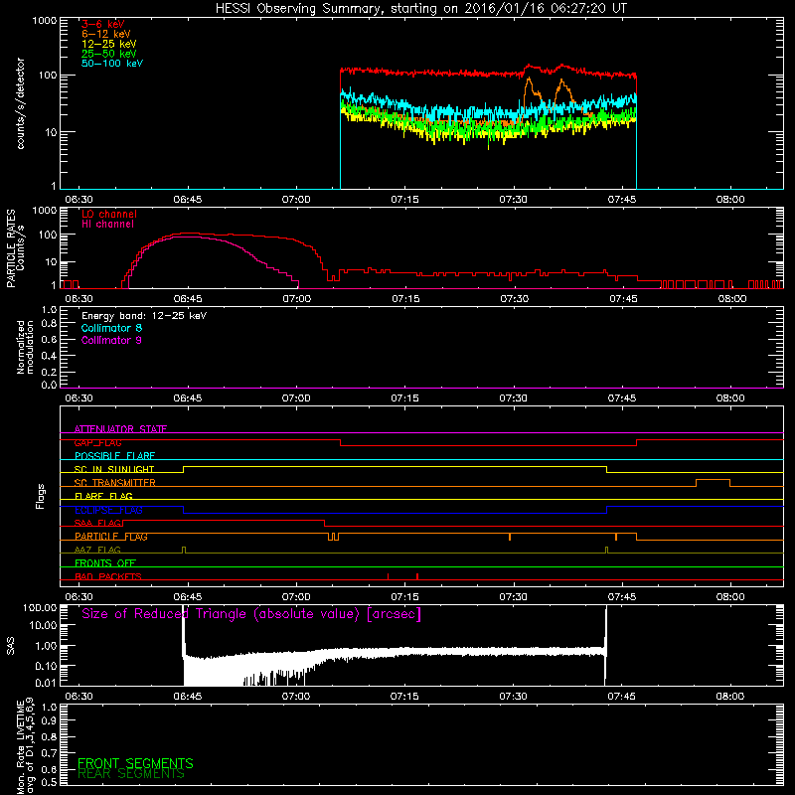Click the AAZ FLAG label

(x=97, y=551)
